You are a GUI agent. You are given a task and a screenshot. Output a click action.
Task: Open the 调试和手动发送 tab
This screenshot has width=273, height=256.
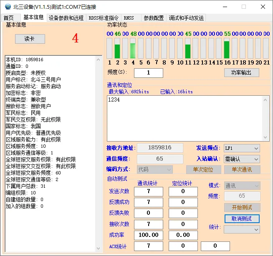[x=186, y=18]
